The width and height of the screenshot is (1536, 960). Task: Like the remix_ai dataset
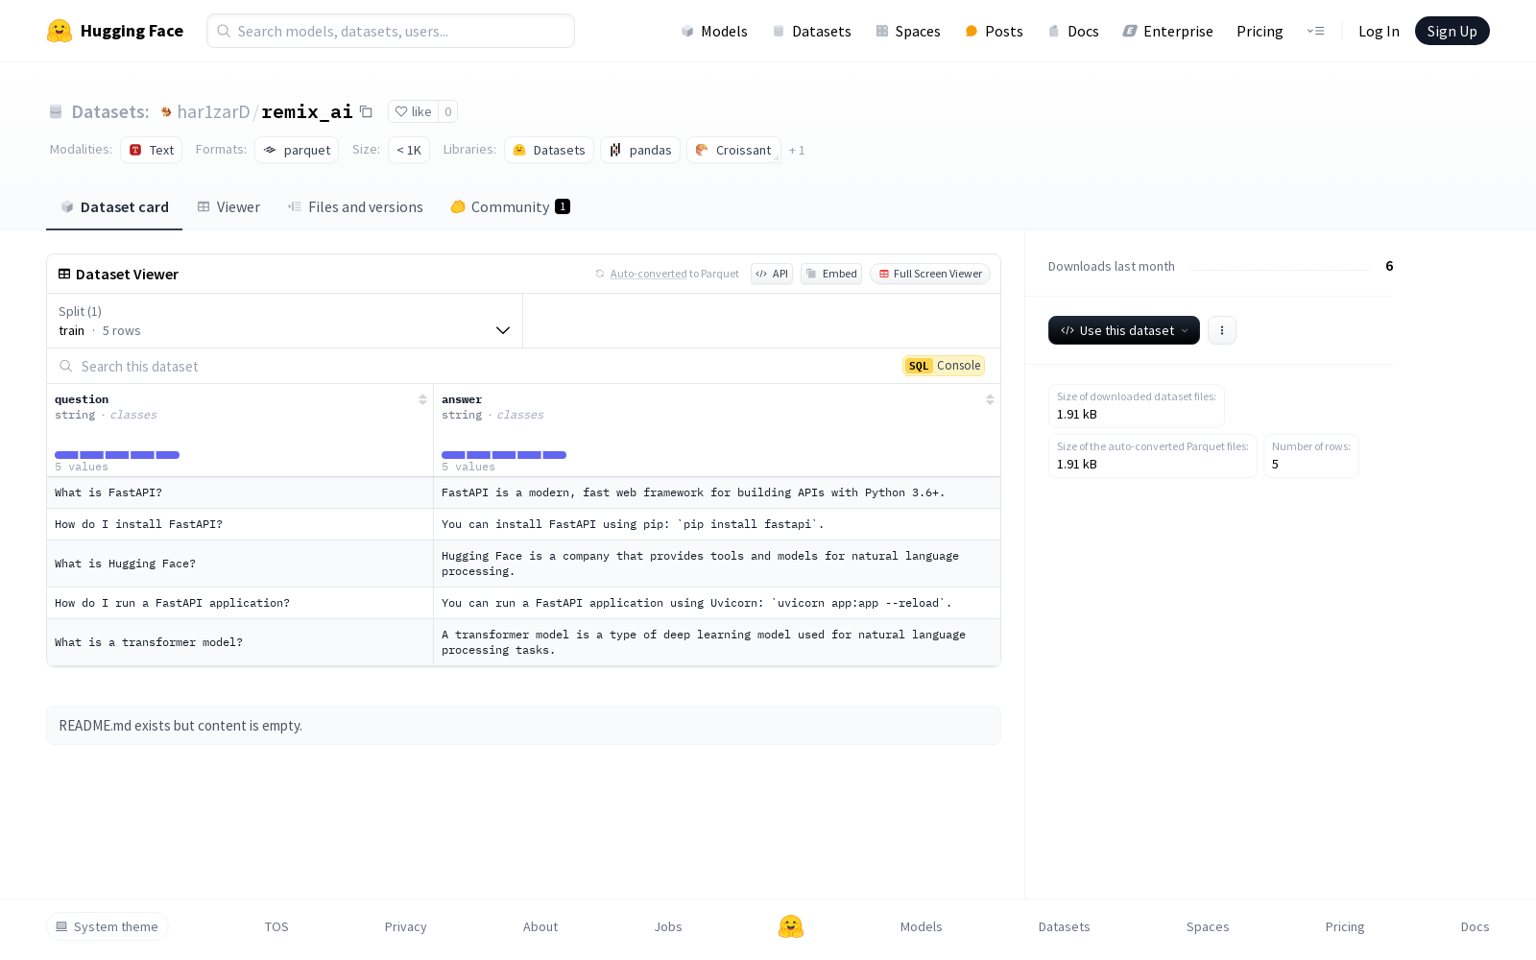413,111
